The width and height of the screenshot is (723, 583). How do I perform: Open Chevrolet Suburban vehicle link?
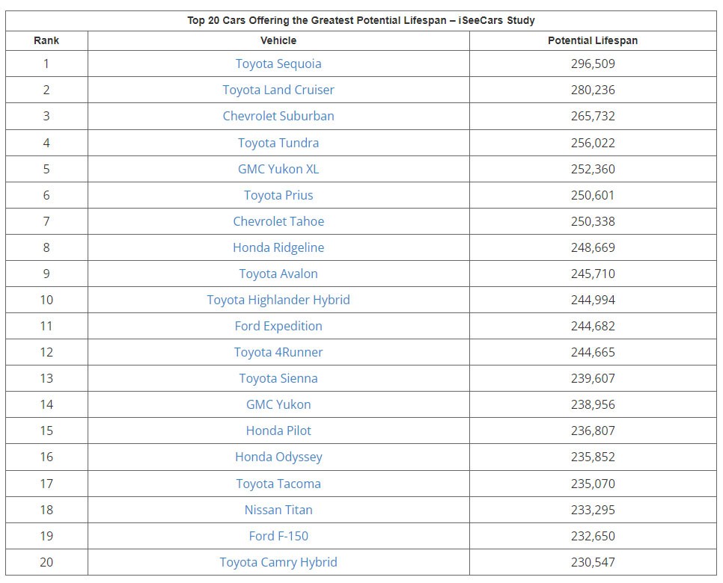coord(278,116)
